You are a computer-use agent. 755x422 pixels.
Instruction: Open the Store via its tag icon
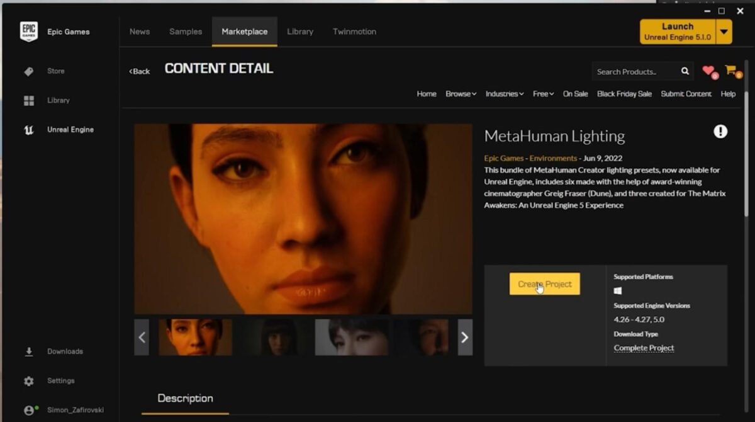pyautogui.click(x=29, y=71)
